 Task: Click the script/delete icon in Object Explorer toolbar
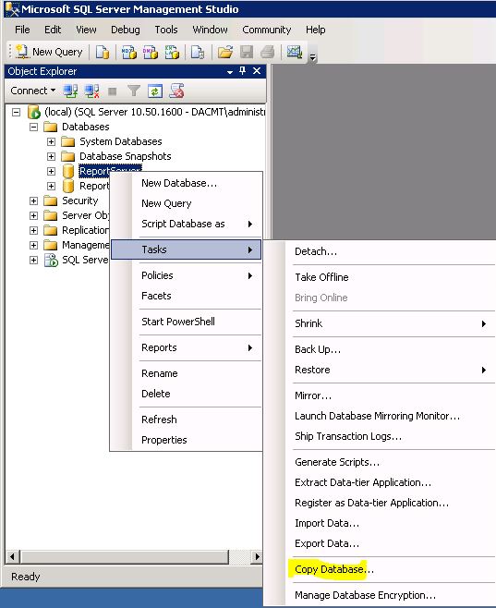click(x=176, y=91)
